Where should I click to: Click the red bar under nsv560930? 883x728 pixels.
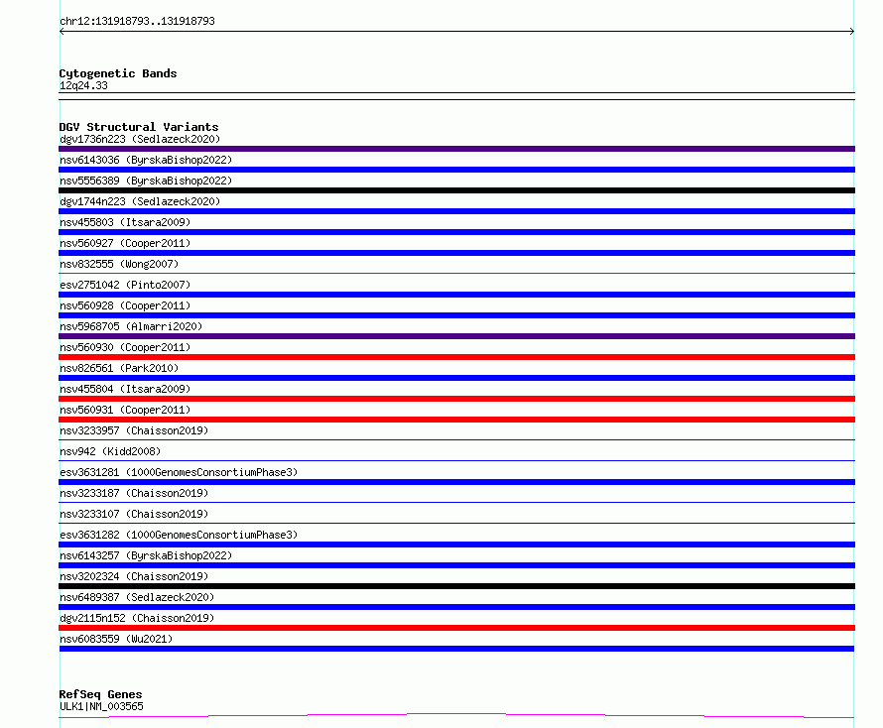click(x=456, y=357)
